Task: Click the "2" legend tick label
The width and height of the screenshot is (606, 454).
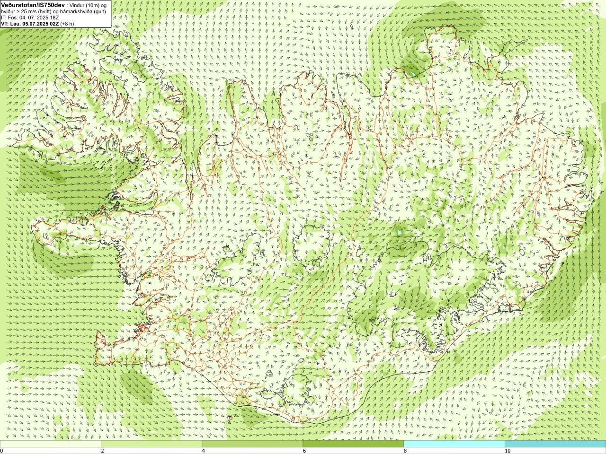Action: 102,451
